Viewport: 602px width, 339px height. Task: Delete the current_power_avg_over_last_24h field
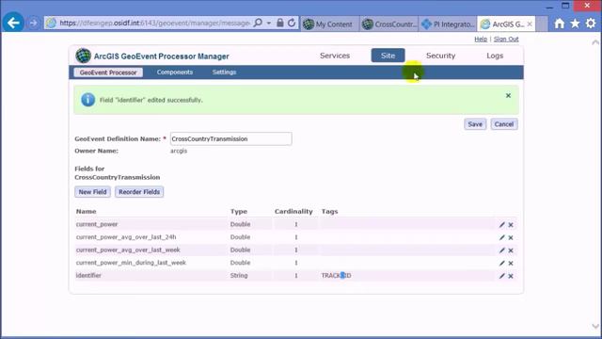pyautogui.click(x=511, y=237)
